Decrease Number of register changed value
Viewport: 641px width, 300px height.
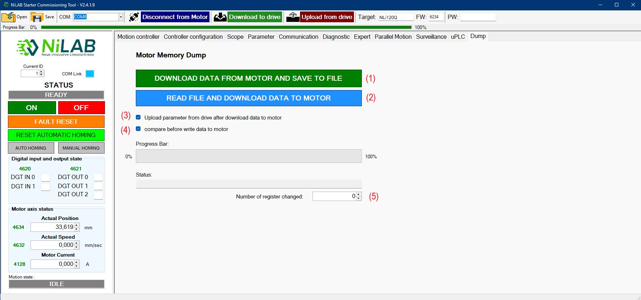pos(359,198)
